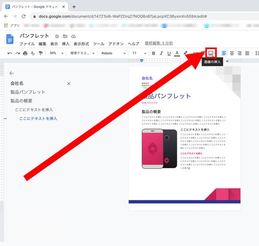Click the 製品パンフレット title in page
The height and width of the screenshot is (246, 259).
tap(166, 96)
